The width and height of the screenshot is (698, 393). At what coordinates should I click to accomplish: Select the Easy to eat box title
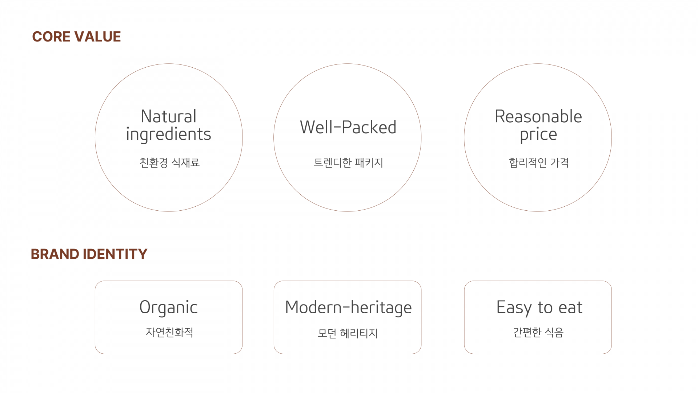tap(539, 308)
